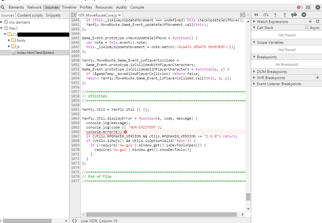Click the error icon on line 1066
322x223 pixels.
(125, 132)
